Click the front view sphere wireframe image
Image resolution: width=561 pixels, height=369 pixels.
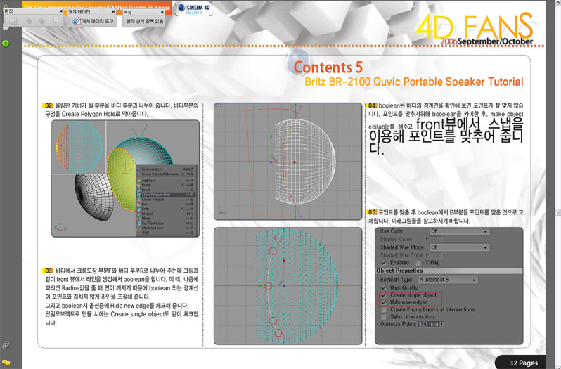click(x=288, y=161)
